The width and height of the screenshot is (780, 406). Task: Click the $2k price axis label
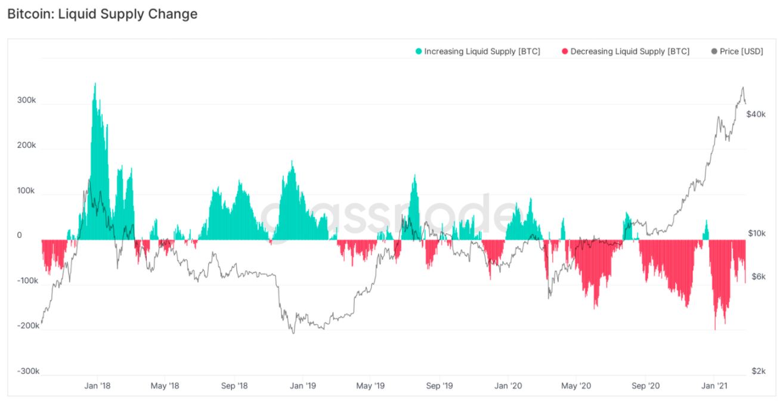[758, 371]
